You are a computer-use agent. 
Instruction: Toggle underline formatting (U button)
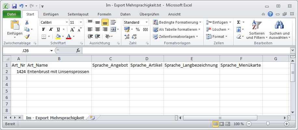(58, 29)
